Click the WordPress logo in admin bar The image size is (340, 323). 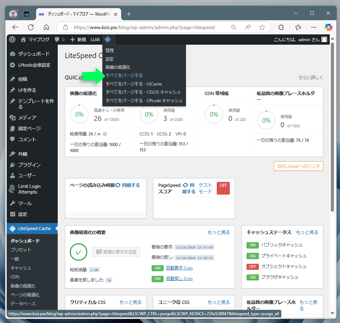(x=12, y=39)
